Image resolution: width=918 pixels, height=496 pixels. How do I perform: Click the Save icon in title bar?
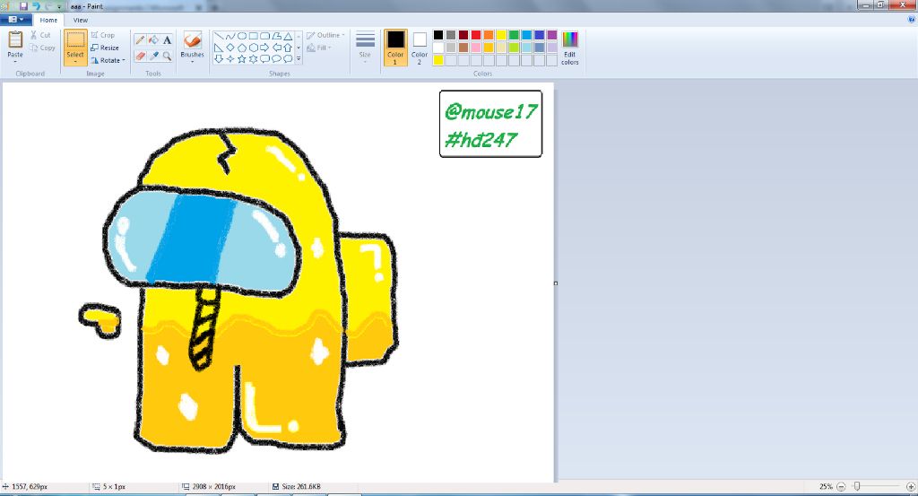[23, 6]
